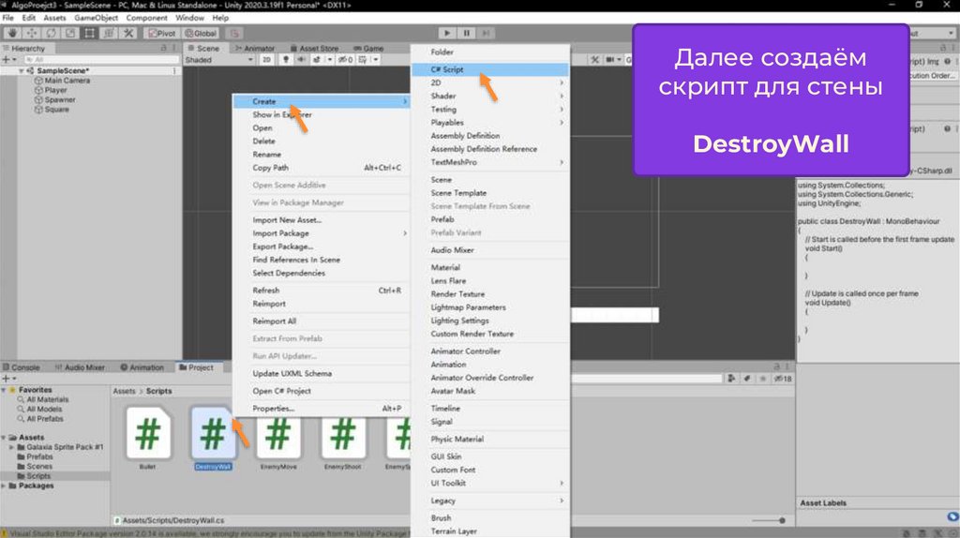
Task: Open Assets menu in menu bar
Action: pos(54,18)
